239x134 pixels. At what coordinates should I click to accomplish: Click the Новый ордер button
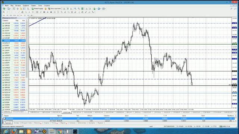pos(37,9)
